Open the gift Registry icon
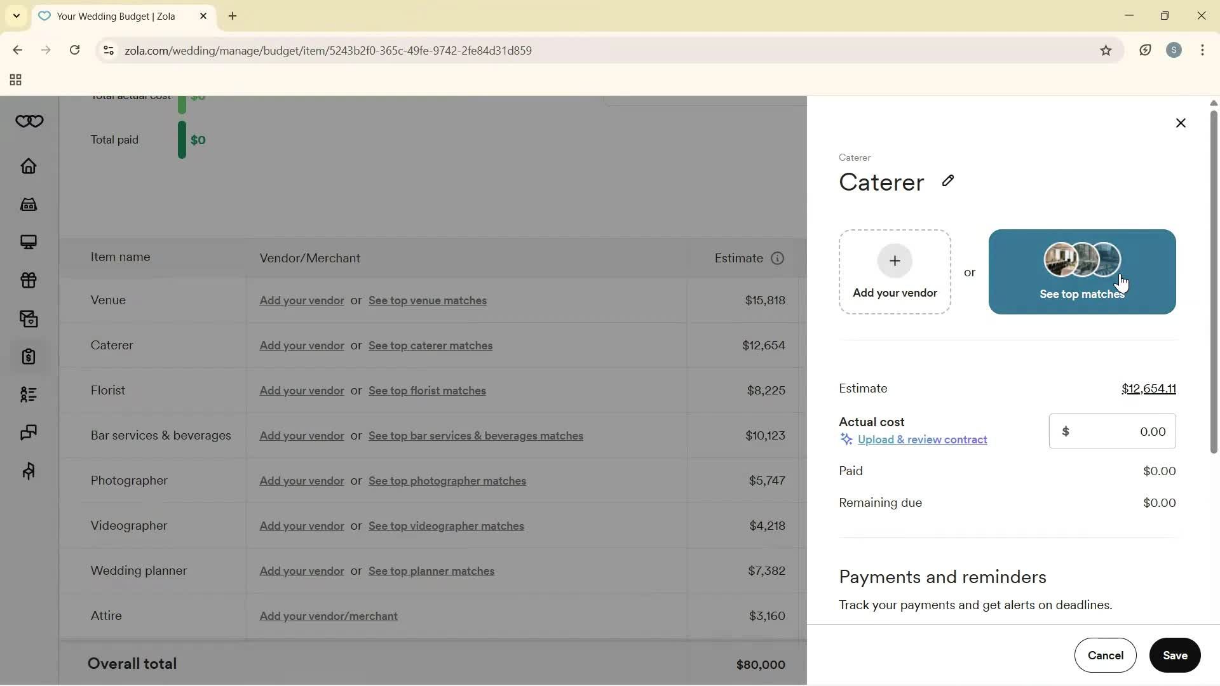This screenshot has height=686, width=1220. (x=29, y=281)
